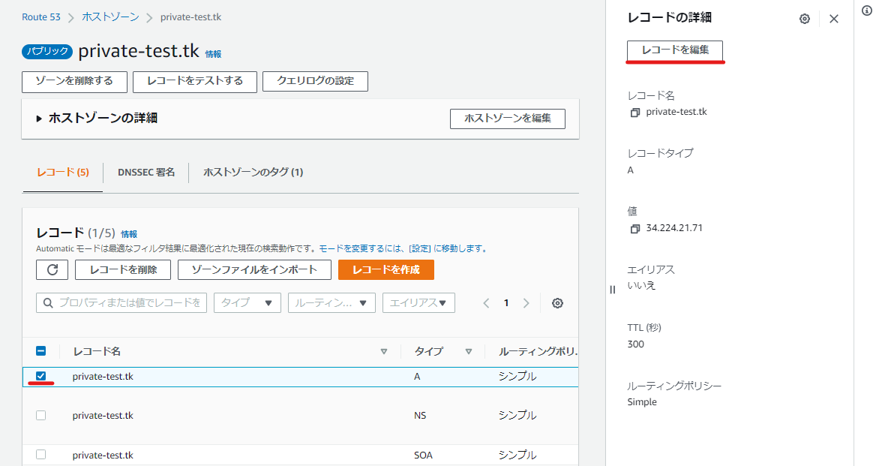Click the orange create record button
Viewport: 876px width, 466px height.
coord(386,270)
